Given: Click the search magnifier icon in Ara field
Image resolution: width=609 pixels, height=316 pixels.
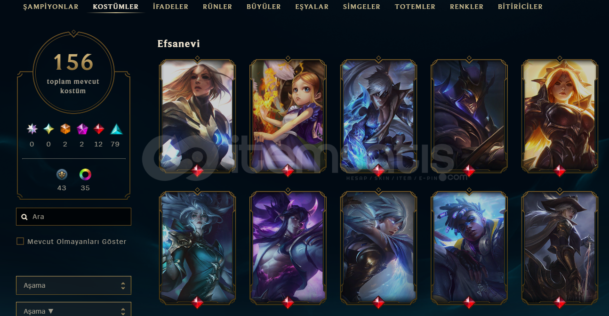Looking at the screenshot, I should point(24,217).
